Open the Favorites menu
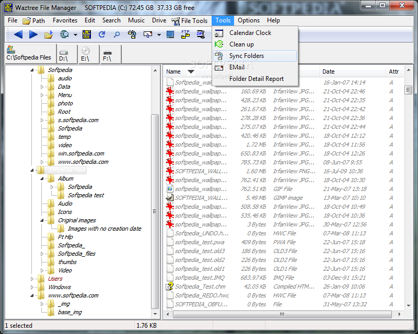The height and width of the screenshot is (334, 418). pos(65,20)
